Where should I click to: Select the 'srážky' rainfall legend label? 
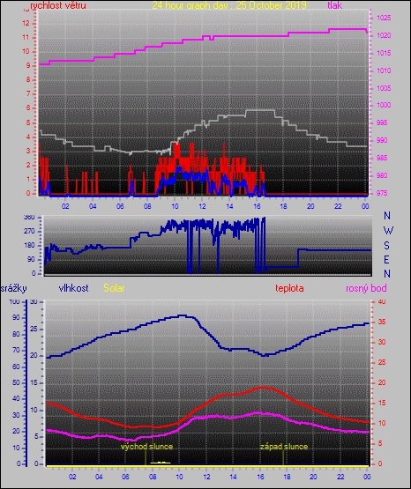click(x=14, y=288)
